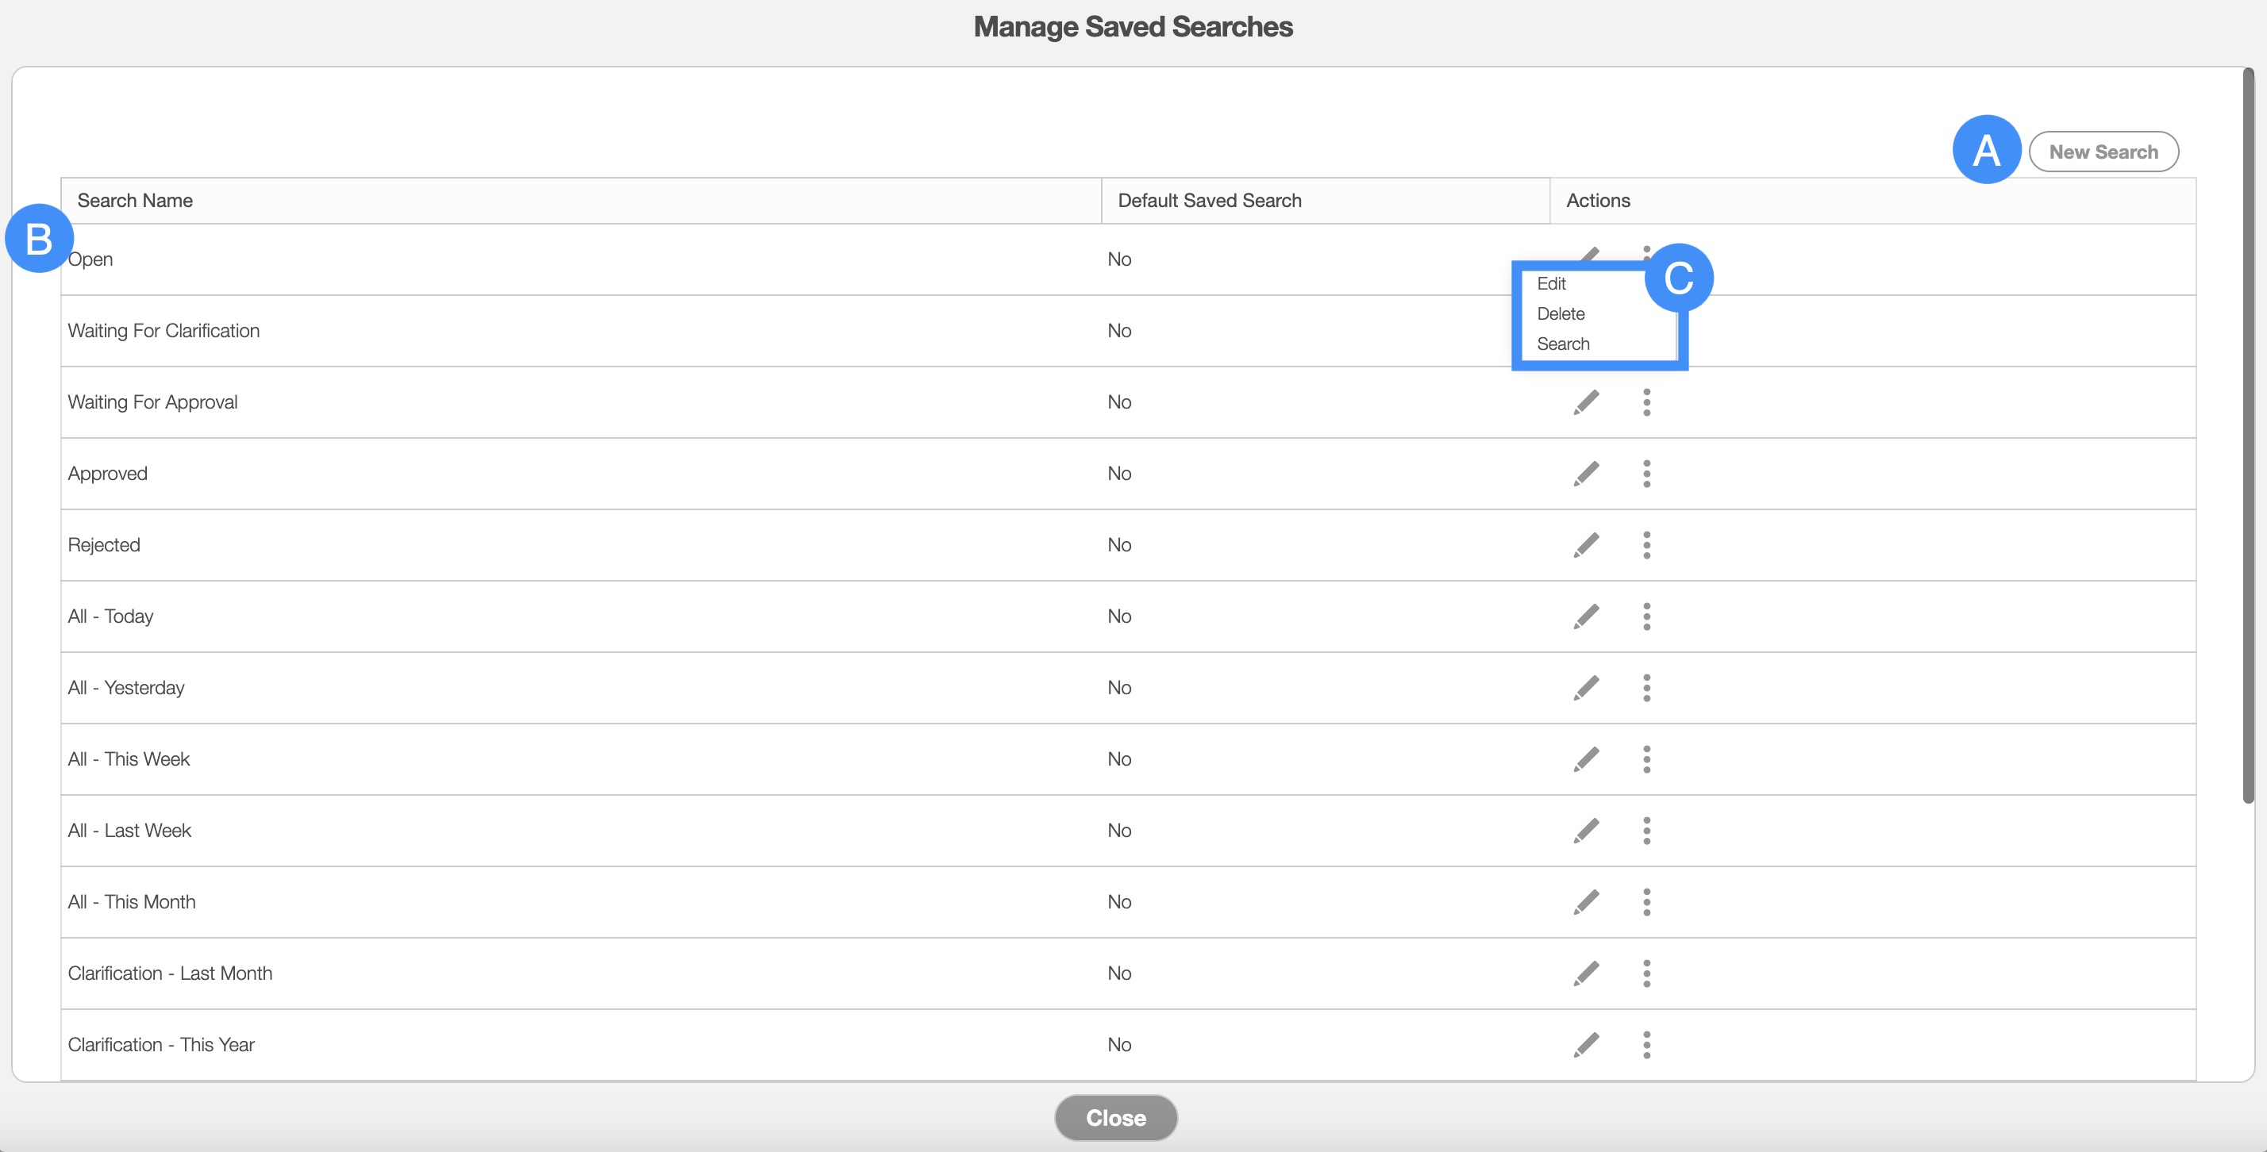The height and width of the screenshot is (1152, 2267).
Task: Open three-dot menu for Waiting For Approval
Action: pos(1646,403)
